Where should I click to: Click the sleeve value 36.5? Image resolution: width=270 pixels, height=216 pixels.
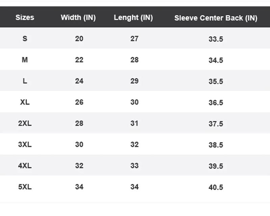click(x=216, y=103)
